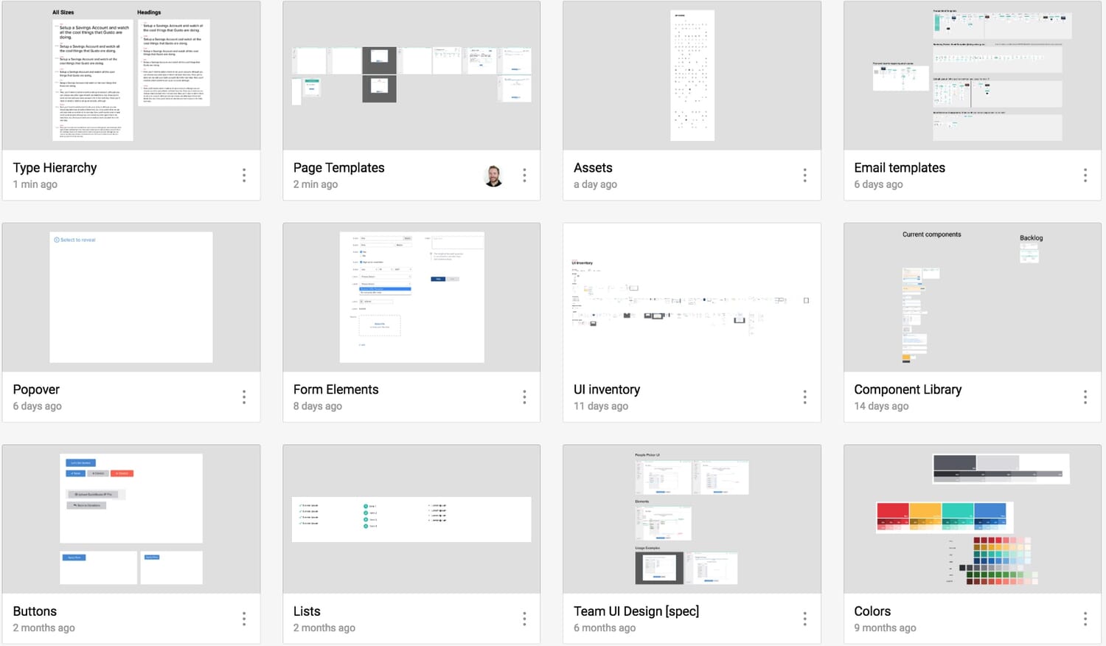
Task: Open the Team UI Design [spec] file
Action: click(x=692, y=518)
